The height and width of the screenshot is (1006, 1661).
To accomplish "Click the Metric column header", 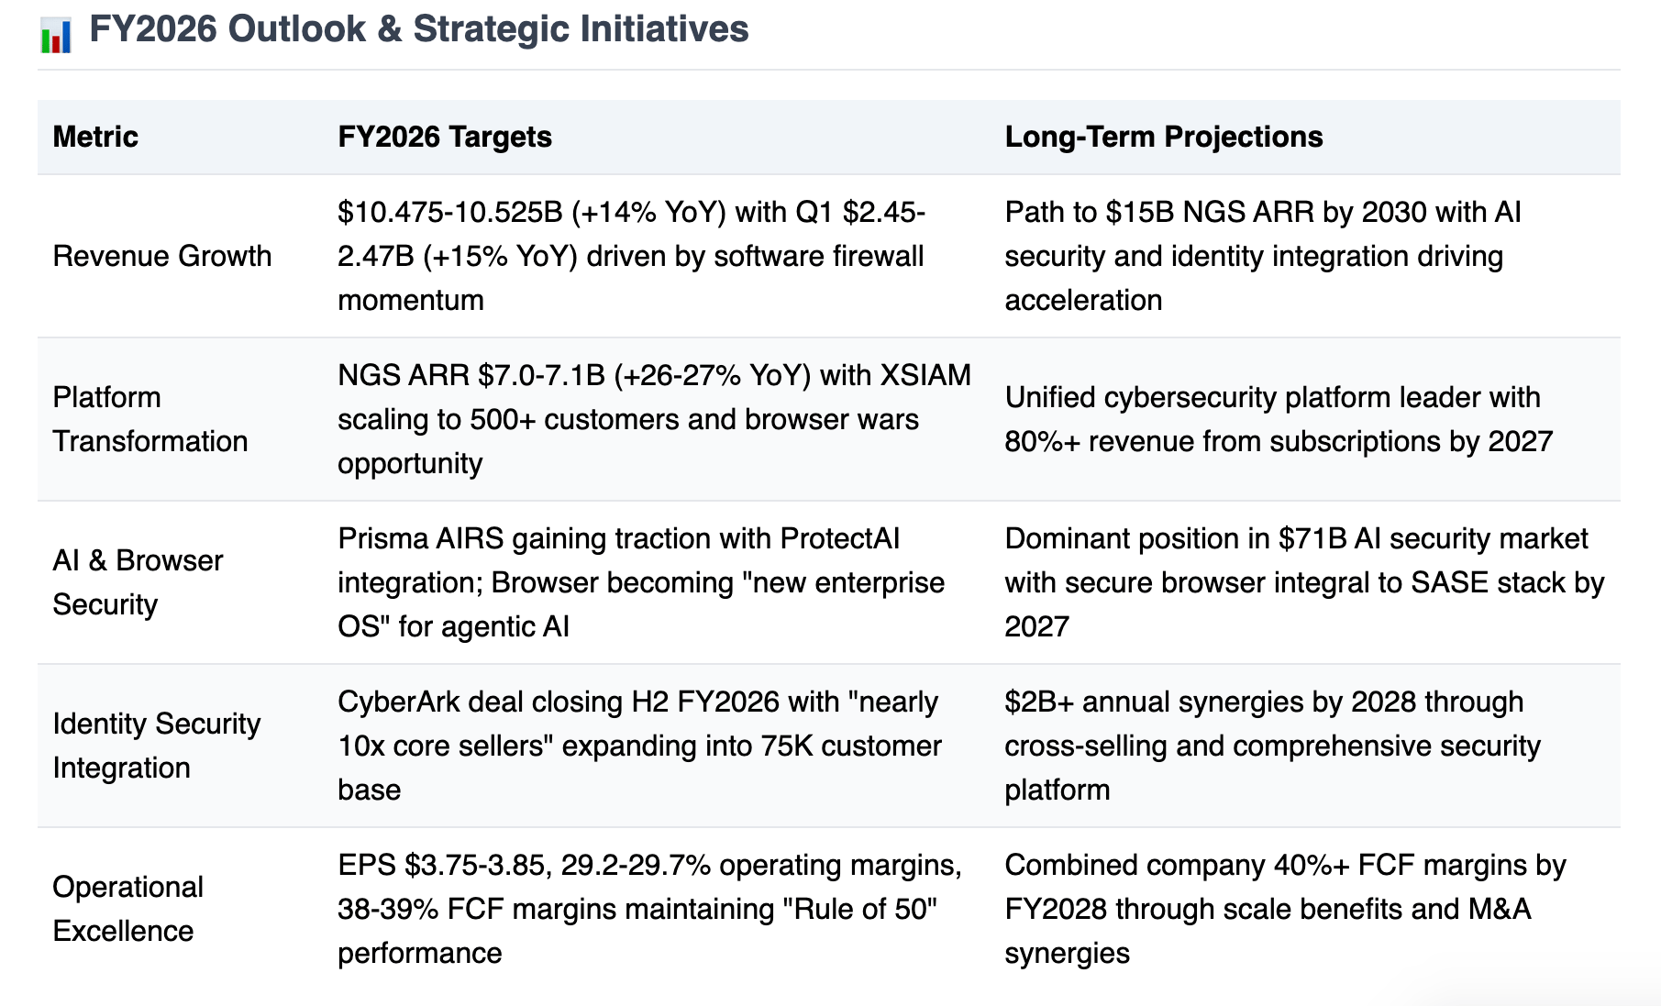I will tap(95, 137).
